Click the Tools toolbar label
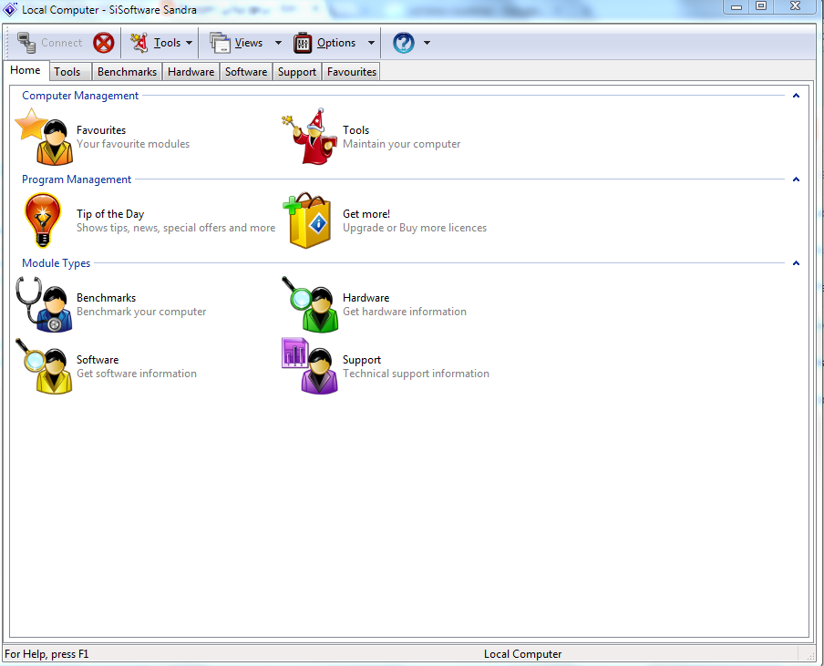Image resolution: width=824 pixels, height=666 pixels. (167, 43)
